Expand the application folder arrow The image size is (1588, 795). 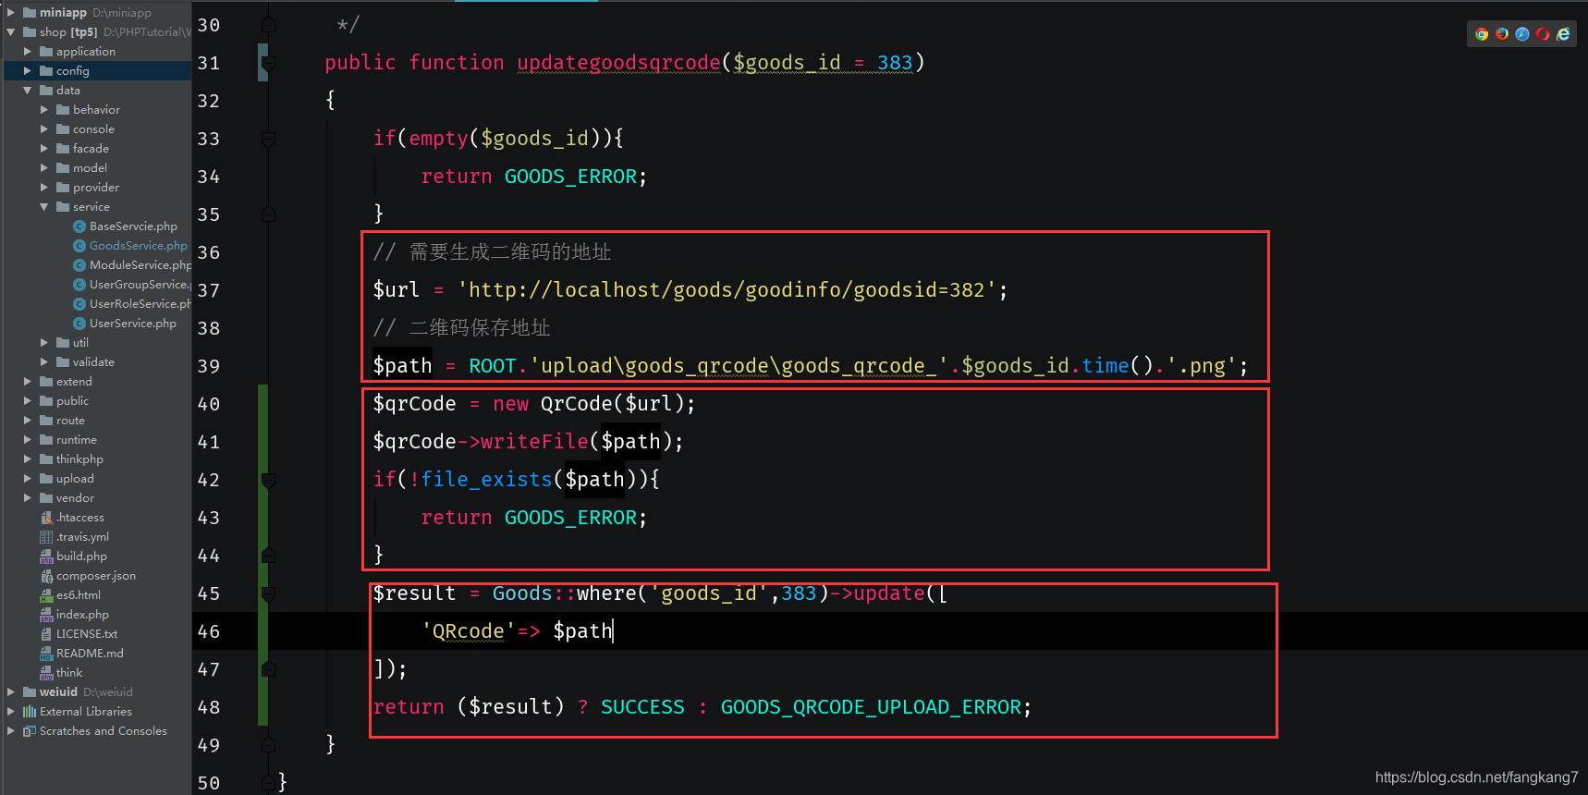(x=28, y=52)
